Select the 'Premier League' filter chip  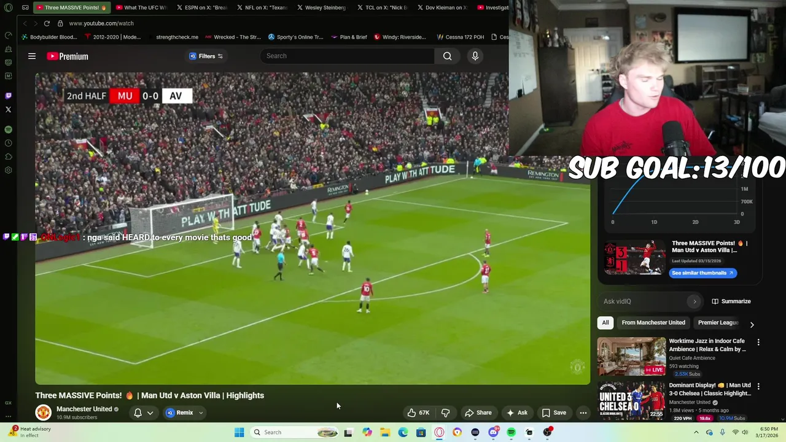coord(718,322)
